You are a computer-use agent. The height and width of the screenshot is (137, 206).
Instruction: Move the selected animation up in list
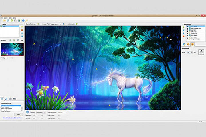click(183, 30)
